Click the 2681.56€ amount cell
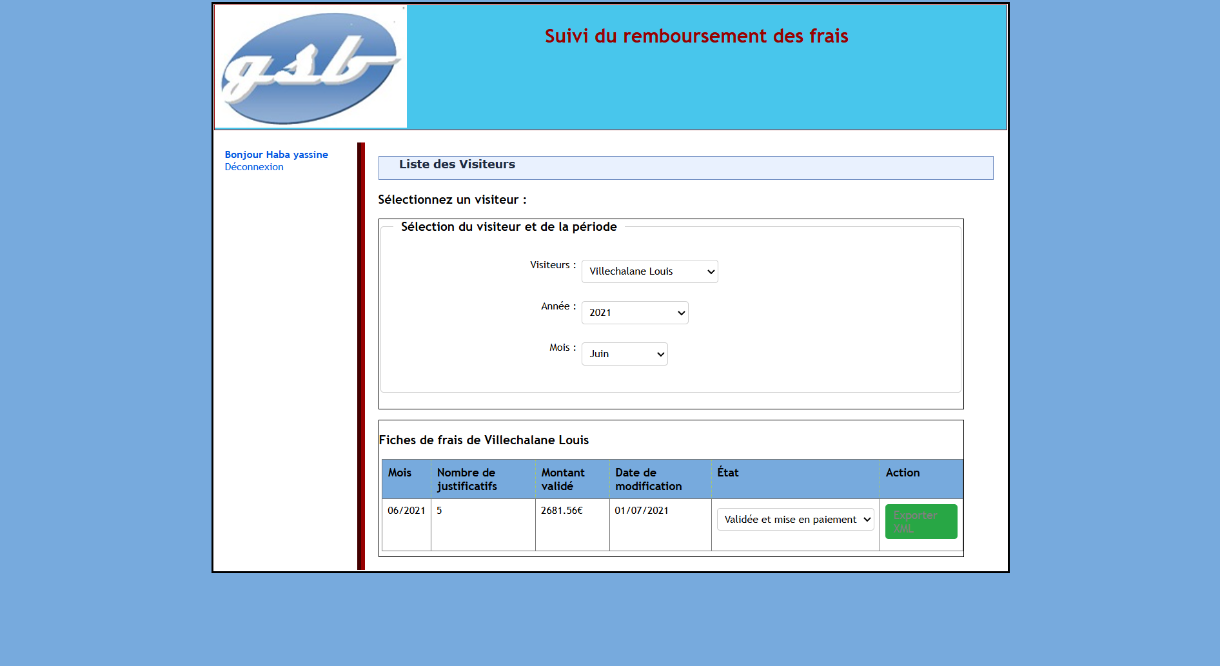The width and height of the screenshot is (1220, 666). point(562,511)
